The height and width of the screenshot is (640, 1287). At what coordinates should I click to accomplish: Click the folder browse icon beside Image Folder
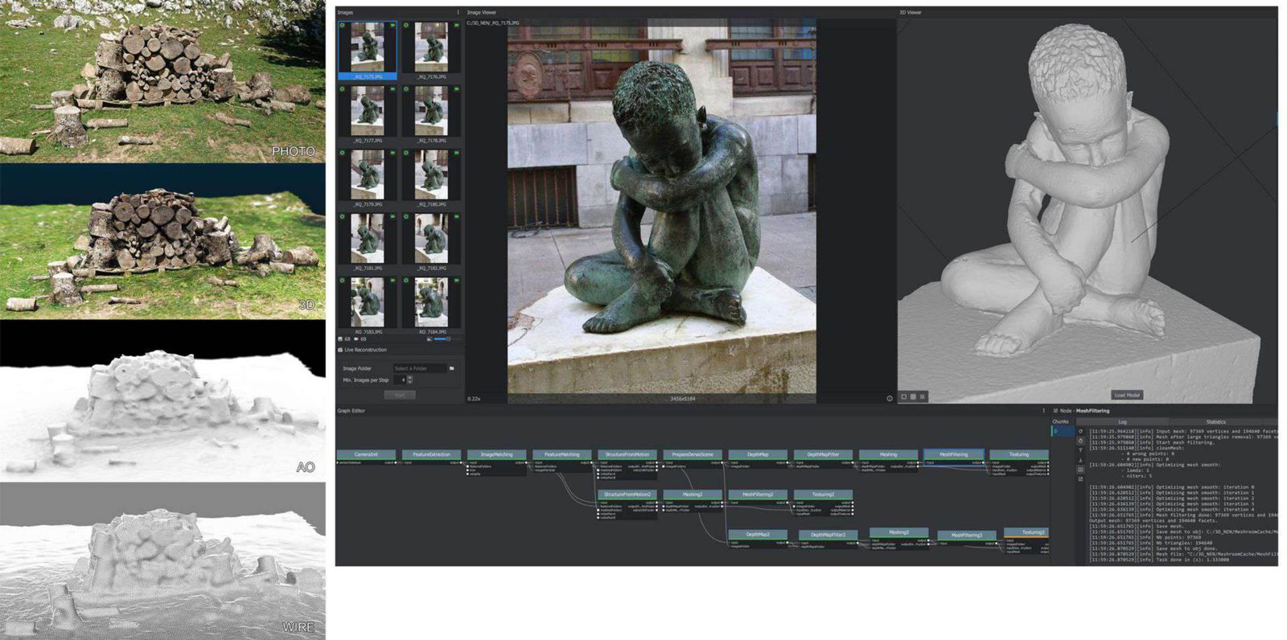[x=452, y=368]
